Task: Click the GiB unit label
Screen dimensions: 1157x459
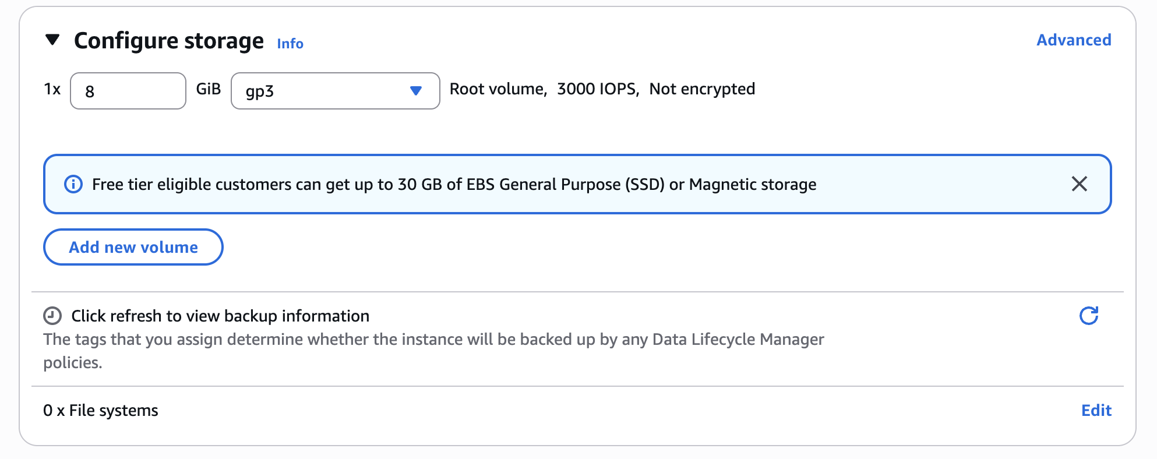Action: [x=209, y=89]
